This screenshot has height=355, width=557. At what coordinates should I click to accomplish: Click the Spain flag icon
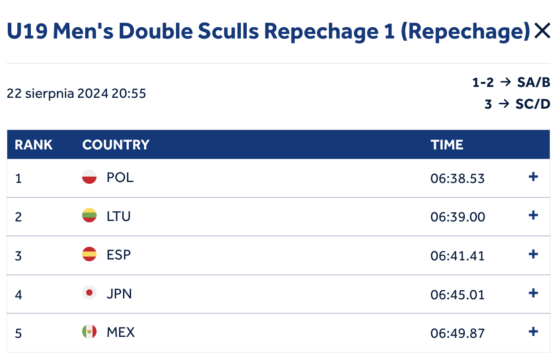tap(89, 254)
